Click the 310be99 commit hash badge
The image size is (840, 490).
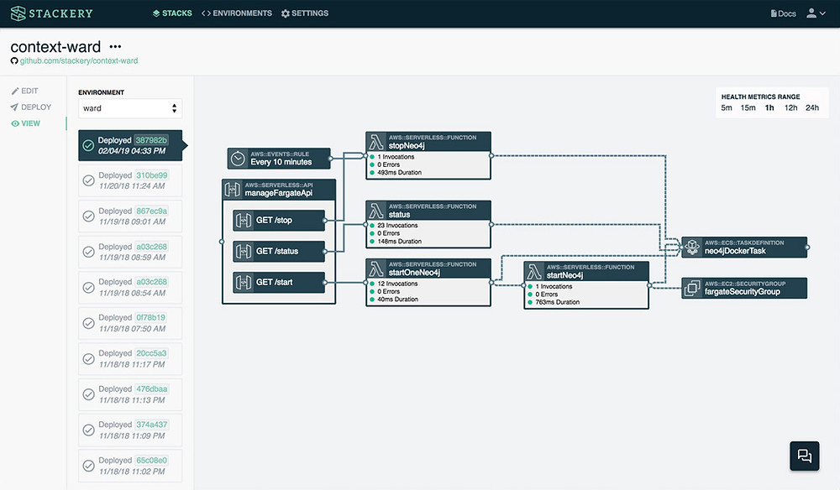click(x=151, y=175)
